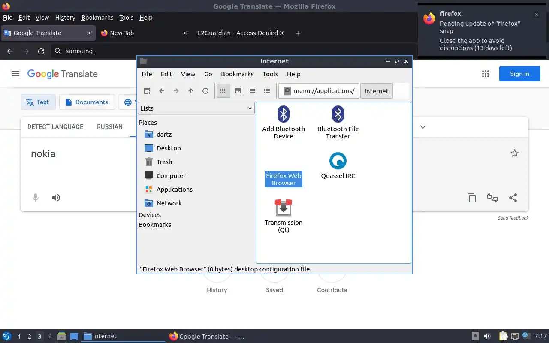Open the file manager Tools menu
549x343 pixels.
tap(270, 74)
